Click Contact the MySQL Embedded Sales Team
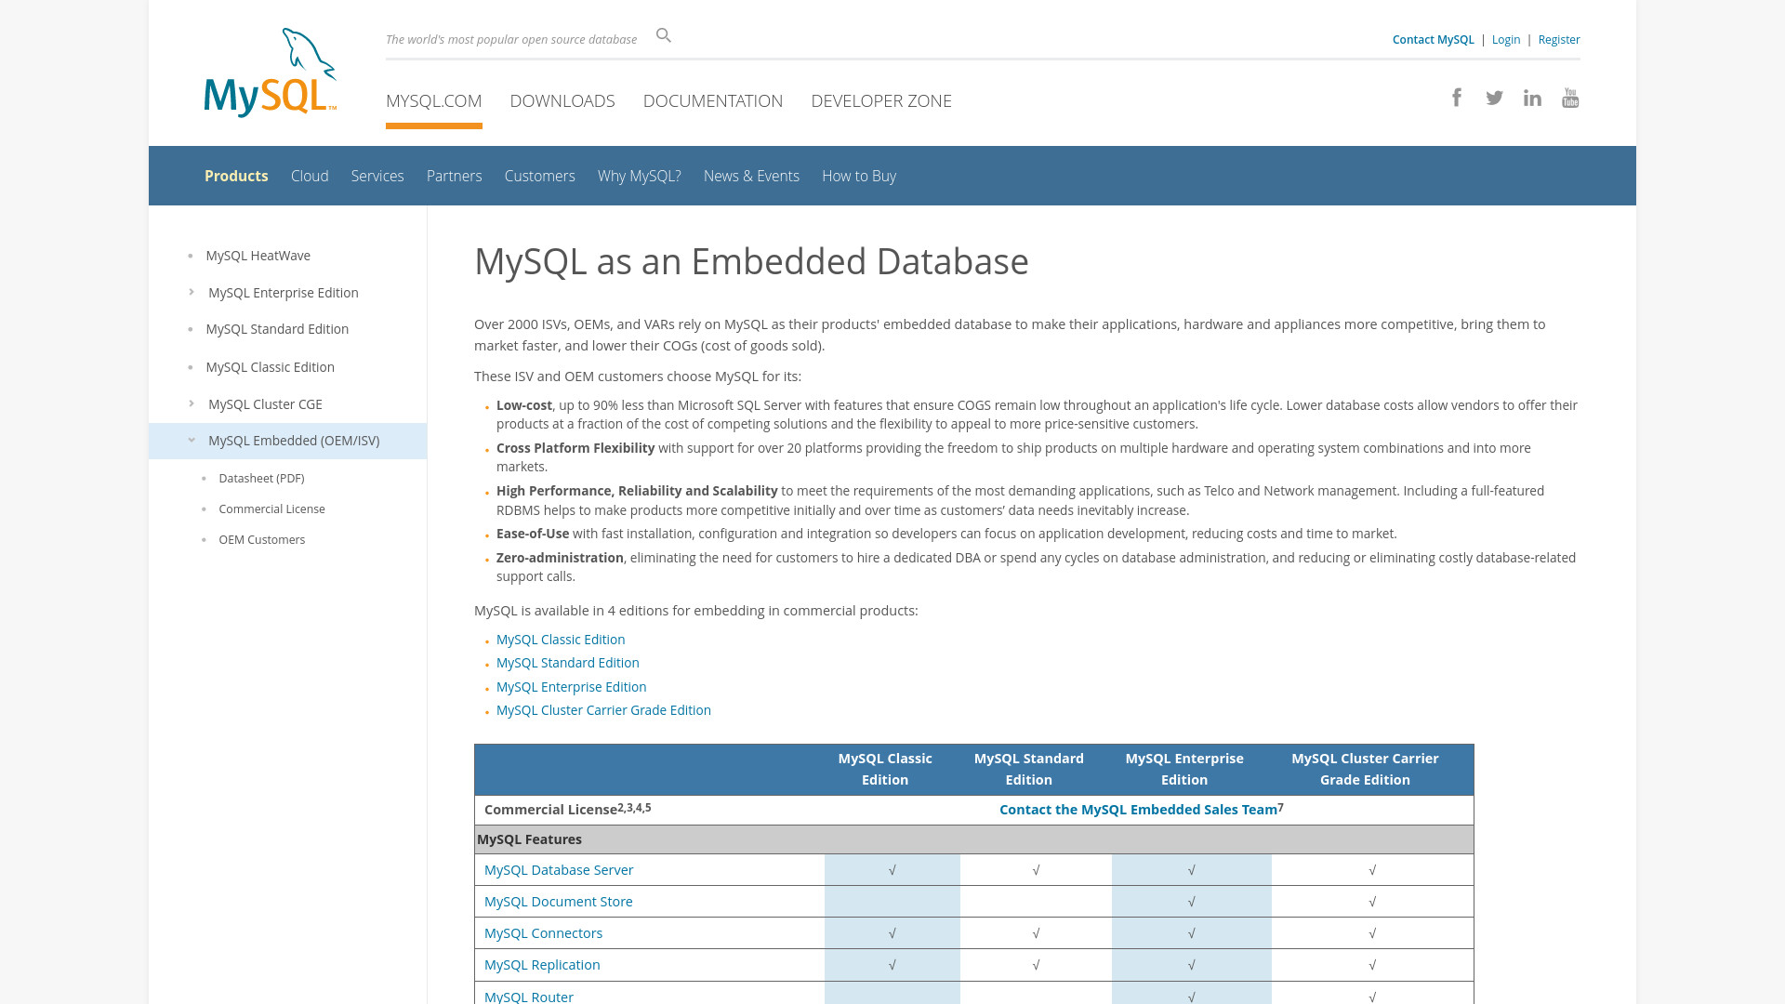The image size is (1785, 1004). [x=1139, y=810]
